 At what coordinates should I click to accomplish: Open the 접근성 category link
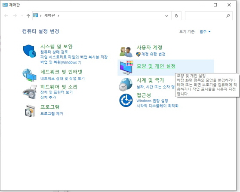[x=144, y=95]
